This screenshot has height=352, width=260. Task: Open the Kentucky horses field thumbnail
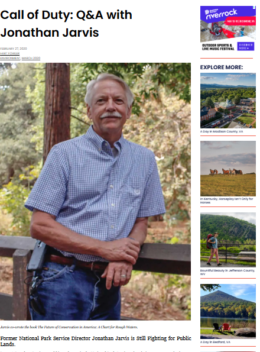pos(228,169)
